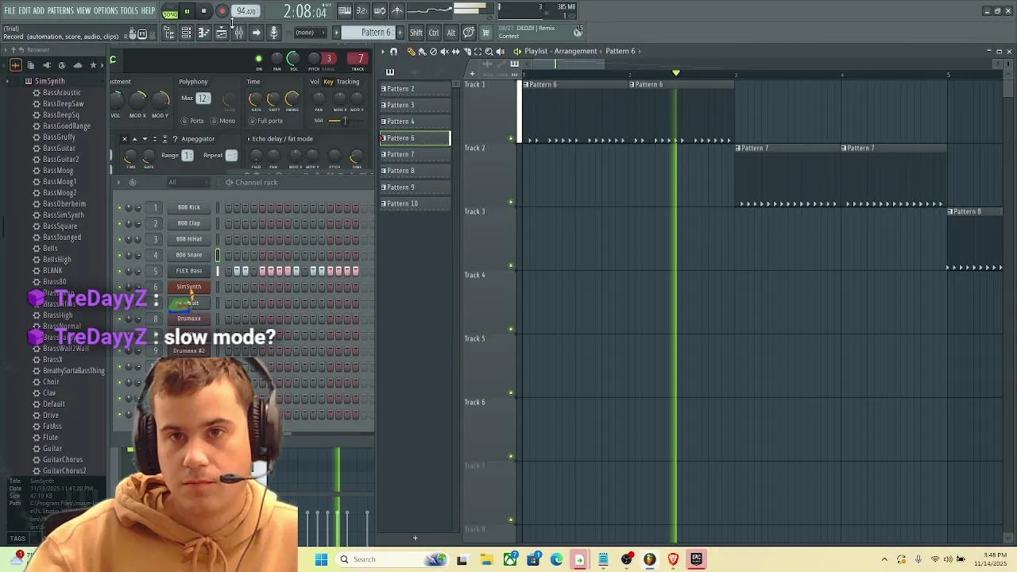This screenshot has width=1017, height=572.
Task: Toggle Pattern/Song mode switch
Action: point(170,11)
